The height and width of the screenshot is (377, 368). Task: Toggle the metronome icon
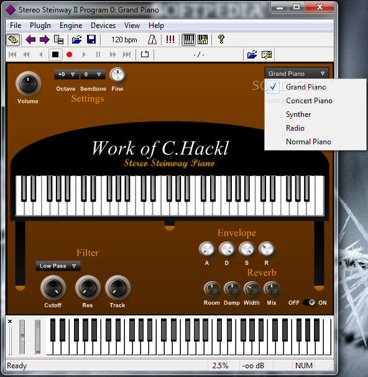point(152,40)
